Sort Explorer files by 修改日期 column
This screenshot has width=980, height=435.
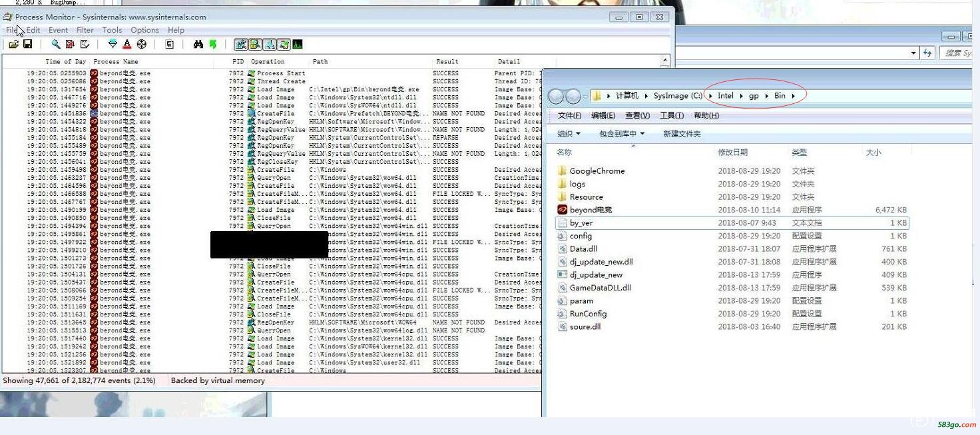(x=732, y=153)
